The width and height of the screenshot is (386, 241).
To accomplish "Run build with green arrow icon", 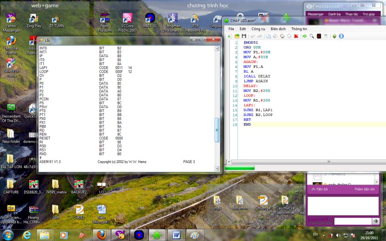I will tap(305, 36).
